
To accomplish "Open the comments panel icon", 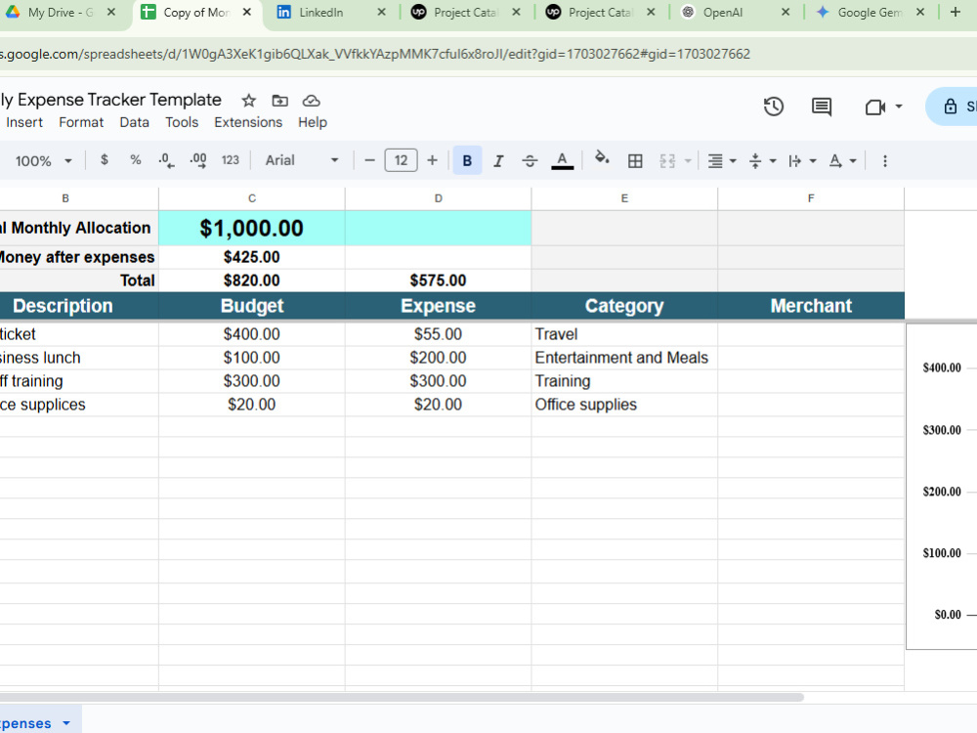I will point(822,107).
